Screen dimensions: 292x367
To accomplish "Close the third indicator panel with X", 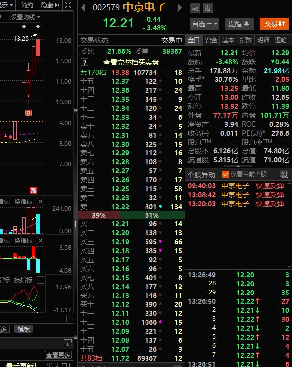I will pyautogui.click(x=41, y=280).
